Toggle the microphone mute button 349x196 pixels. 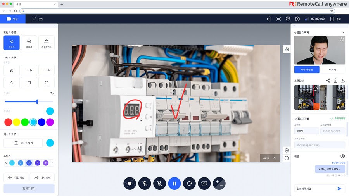pyautogui.click(x=160, y=183)
